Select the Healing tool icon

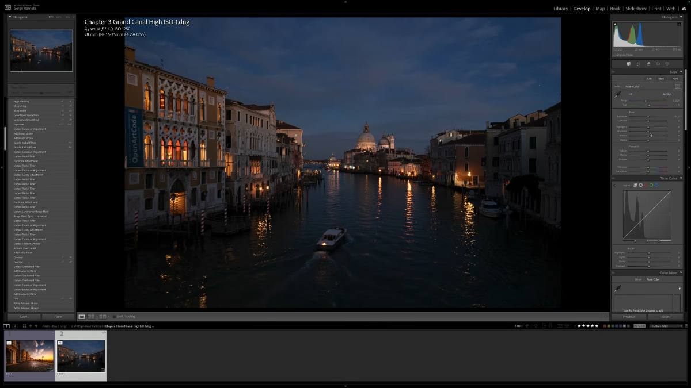pos(648,63)
